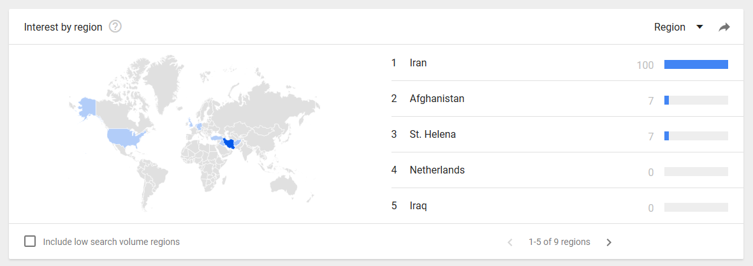The image size is (753, 266).
Task: Click the United States on the map
Action: pyautogui.click(x=124, y=137)
